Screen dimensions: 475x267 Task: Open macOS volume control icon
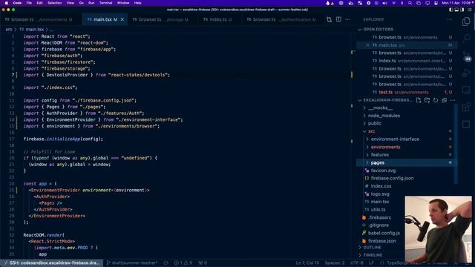pos(384,3)
